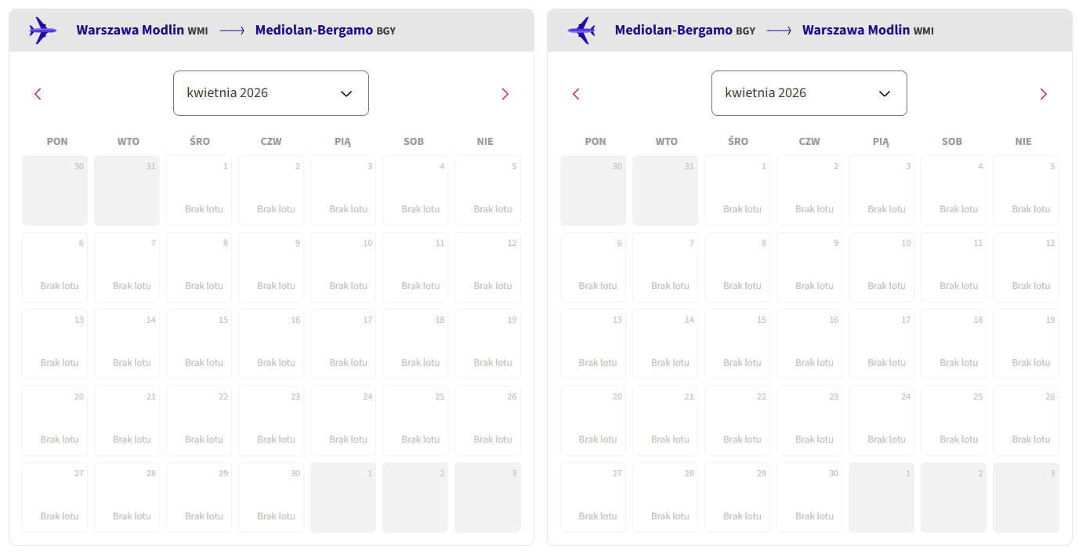The height and width of the screenshot is (557, 1086).
Task: Choose April 30 in the return calendar
Action: coord(809,497)
